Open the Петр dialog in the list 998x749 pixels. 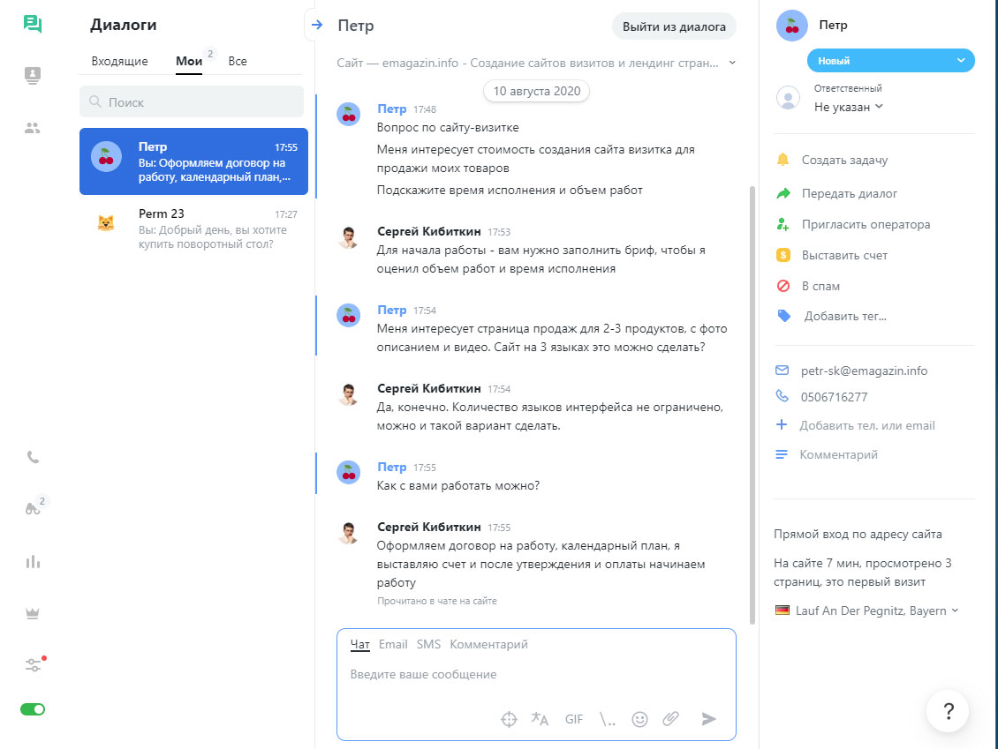193,161
